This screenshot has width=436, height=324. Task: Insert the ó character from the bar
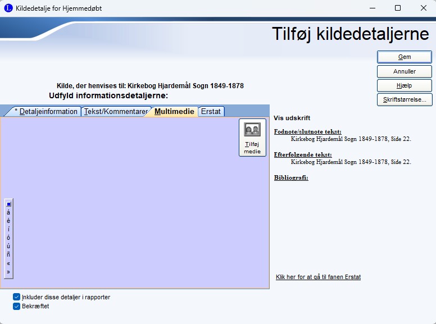click(x=8, y=238)
